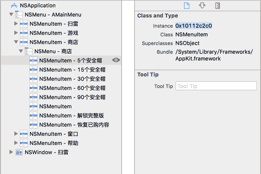Viewport: 261px width, 174px height.
Task: Click the 30个安全帽 item icon
Action: tap(33, 79)
